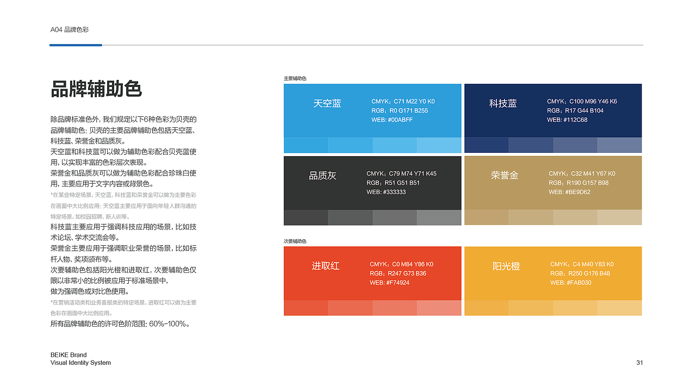Click the RGB values of 品质灰

pos(390,183)
